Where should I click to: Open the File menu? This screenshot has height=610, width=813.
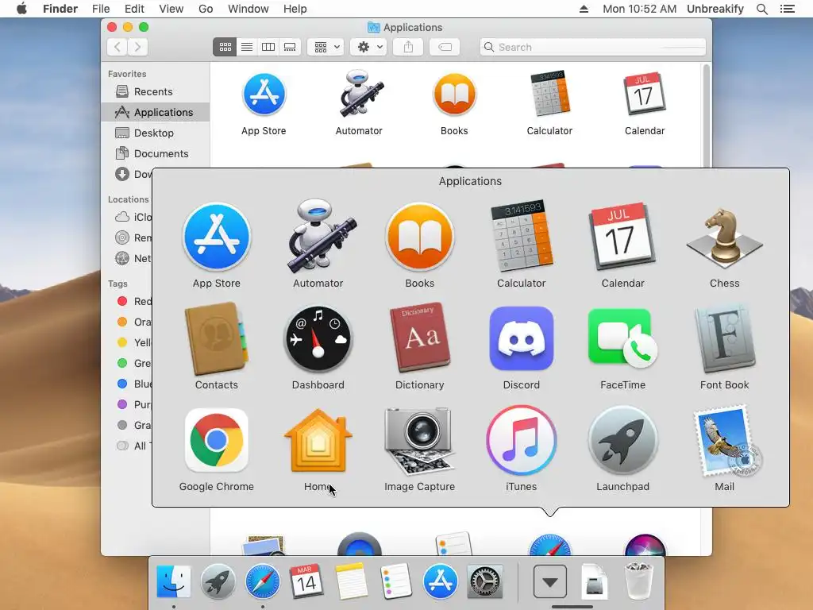tap(101, 9)
